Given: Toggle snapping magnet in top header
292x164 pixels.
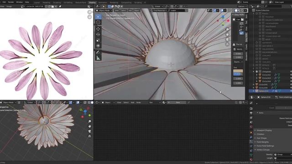Looking at the screenshot, I should coord(172,6).
